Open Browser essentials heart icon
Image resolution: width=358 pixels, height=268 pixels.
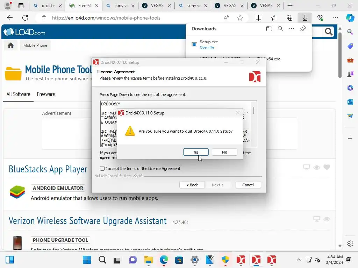click(x=320, y=18)
